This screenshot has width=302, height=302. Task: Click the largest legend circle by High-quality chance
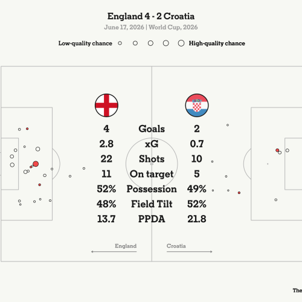click(181, 43)
